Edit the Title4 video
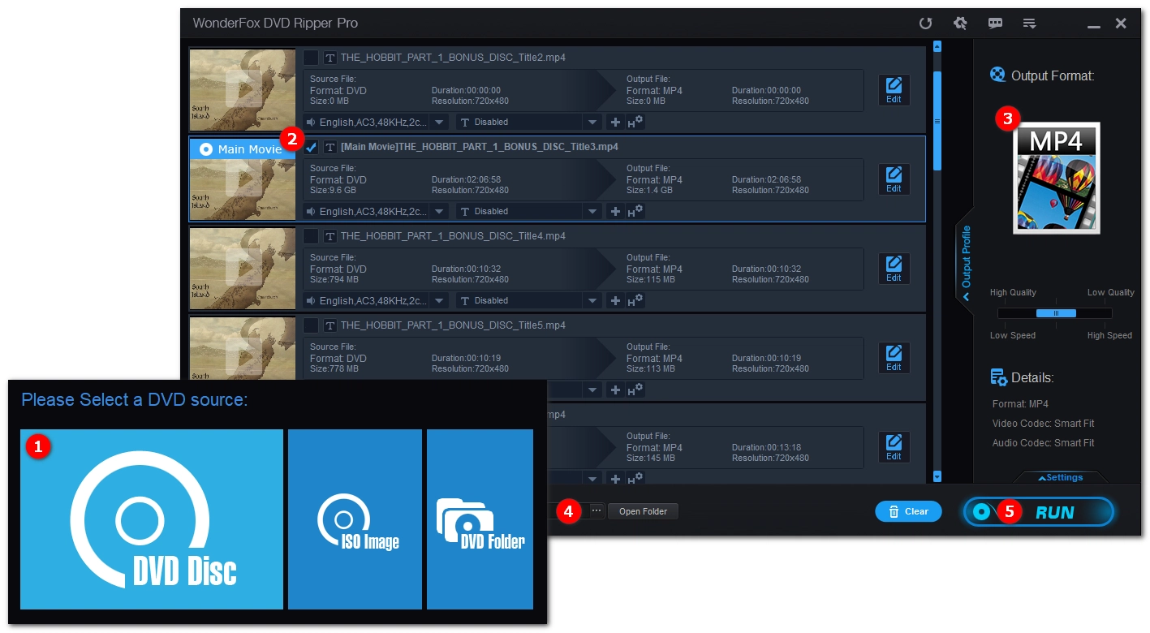The height and width of the screenshot is (633, 1150). pyautogui.click(x=894, y=269)
